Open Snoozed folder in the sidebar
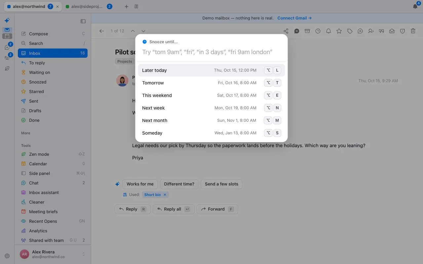The width and height of the screenshot is (423, 264). 53,82
